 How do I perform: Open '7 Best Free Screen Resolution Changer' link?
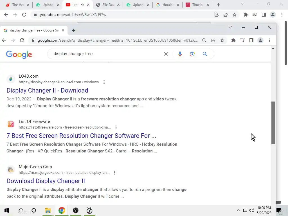pyautogui.click(x=81, y=136)
